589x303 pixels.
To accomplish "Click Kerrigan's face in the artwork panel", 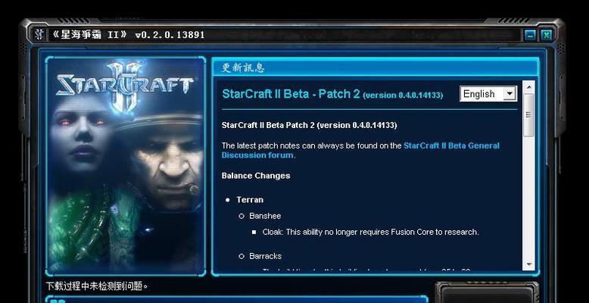I will click(x=79, y=132).
